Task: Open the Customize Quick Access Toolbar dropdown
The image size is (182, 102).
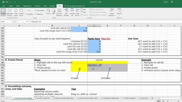Action: 15,2
